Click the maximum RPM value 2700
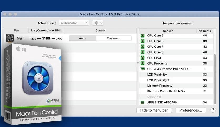This screenshot has width=220, height=127. (59, 39)
